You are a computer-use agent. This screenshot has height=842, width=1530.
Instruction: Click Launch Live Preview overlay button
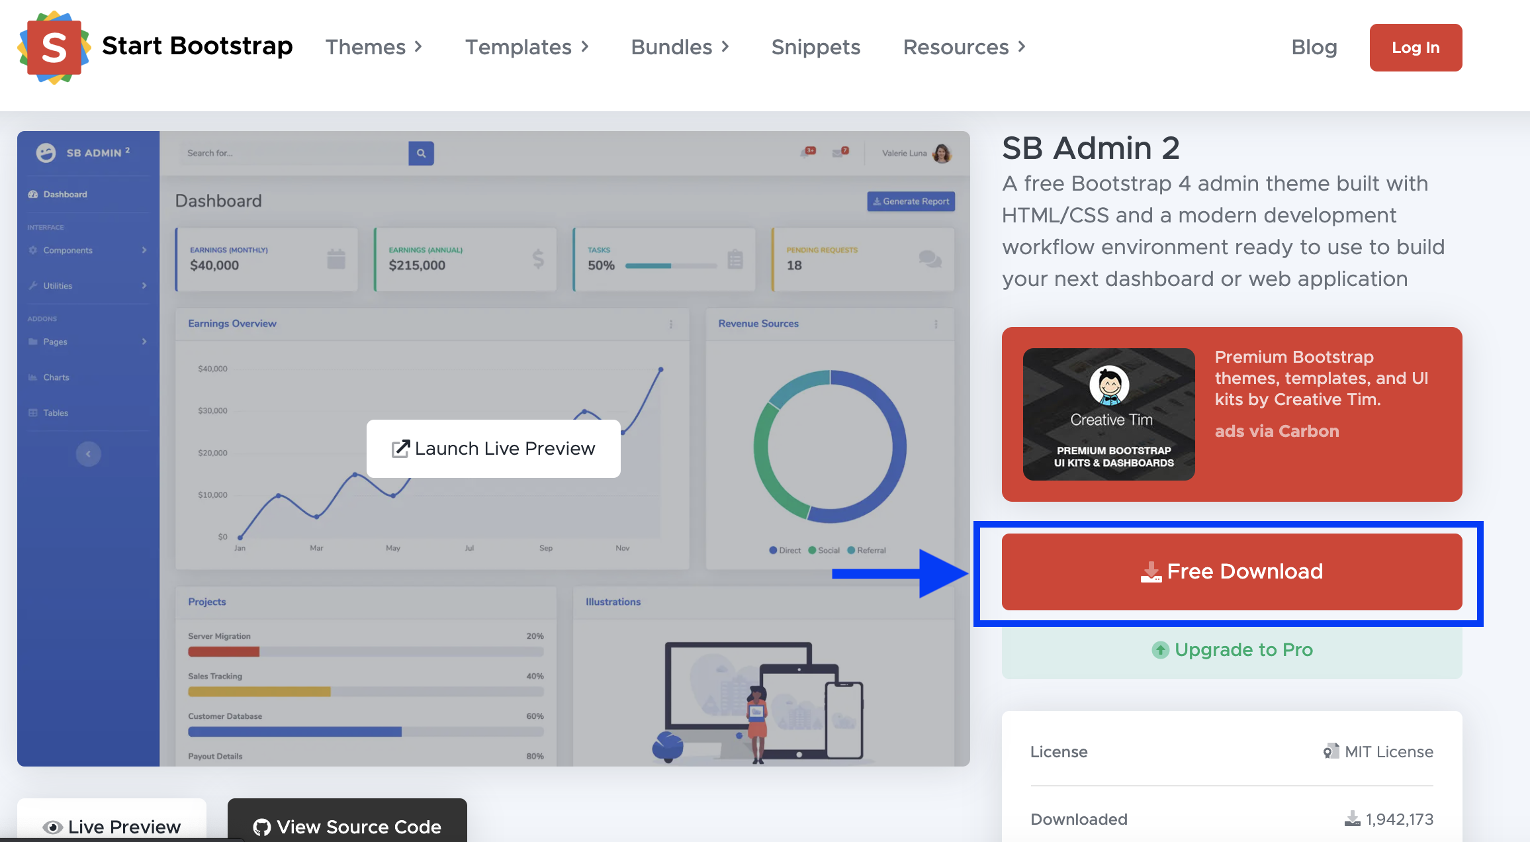point(494,449)
